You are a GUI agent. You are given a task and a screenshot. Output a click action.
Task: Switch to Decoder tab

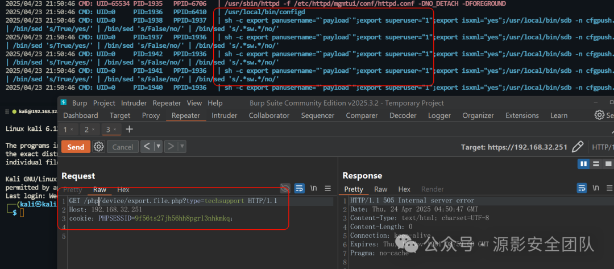403,115
